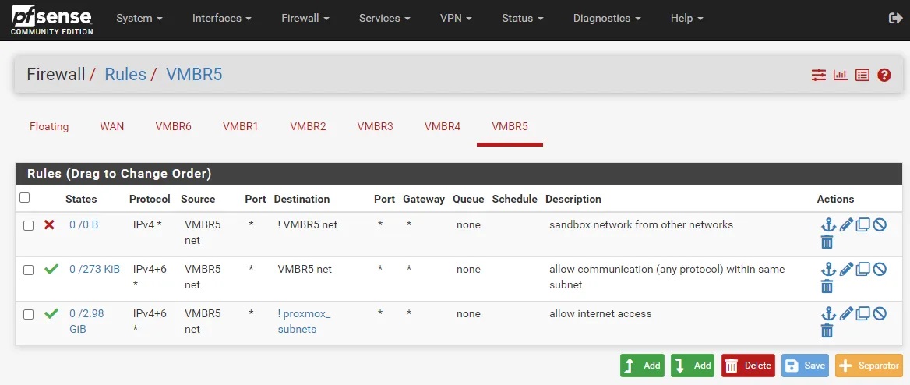Log out using top-right exit icon

point(895,19)
